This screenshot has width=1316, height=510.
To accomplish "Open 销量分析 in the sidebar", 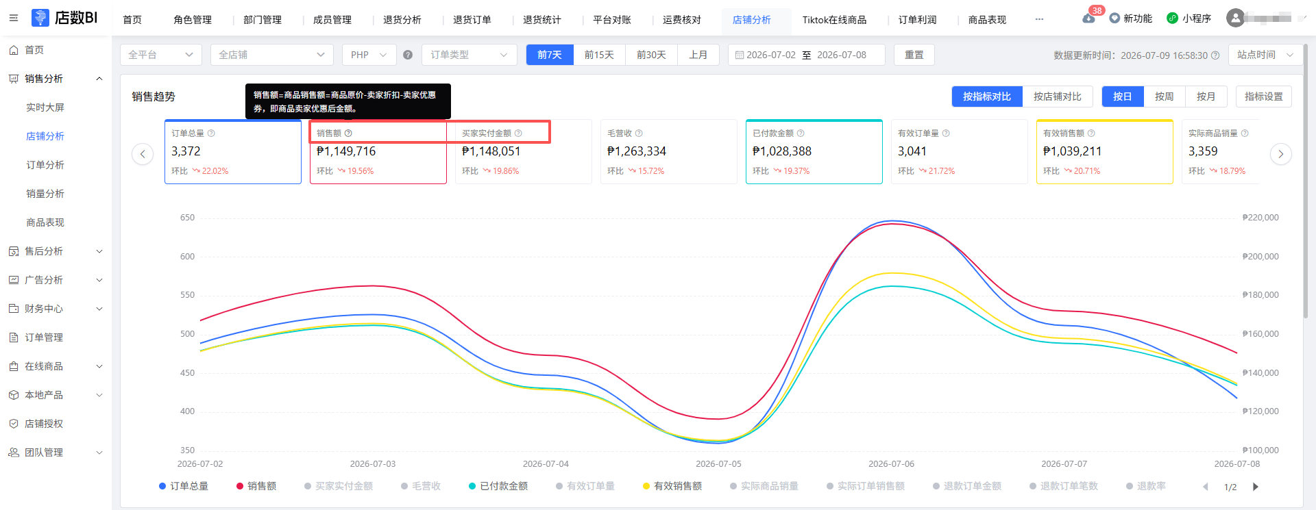I will (x=45, y=194).
